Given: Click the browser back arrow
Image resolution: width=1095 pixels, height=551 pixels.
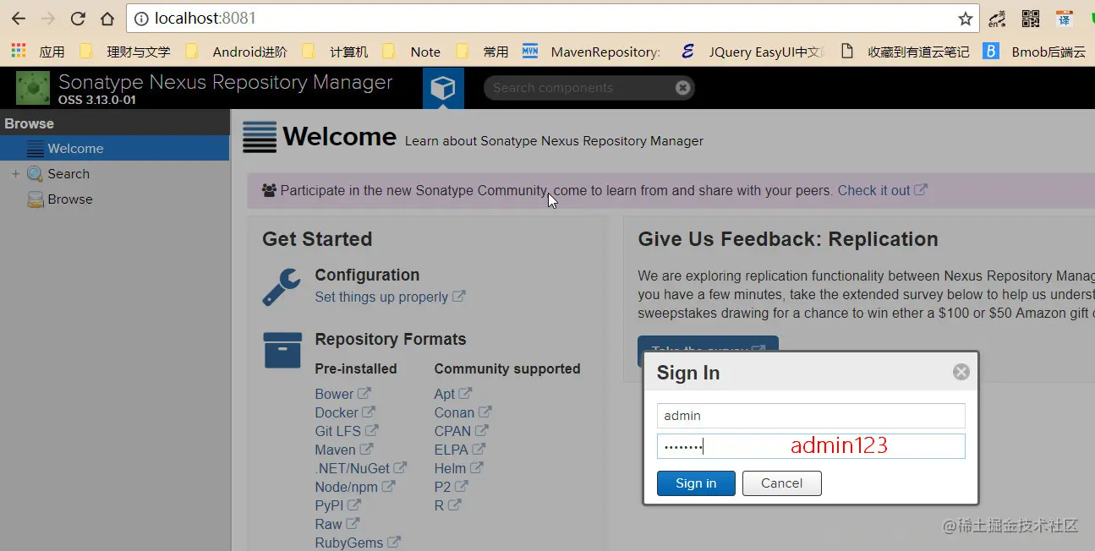Looking at the screenshot, I should coord(19,19).
